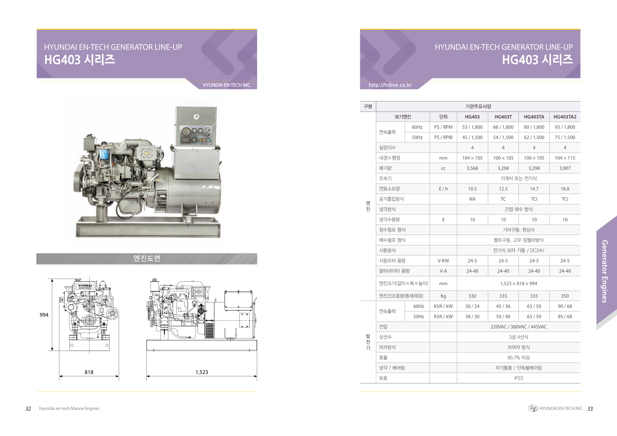This screenshot has width=617, height=436.
Task: Click the HYUNDAI EN-TECH INC. label under left banner
Action: 227,85
